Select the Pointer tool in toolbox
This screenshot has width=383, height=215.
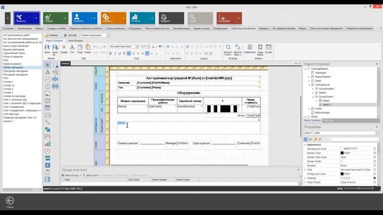(x=48, y=65)
